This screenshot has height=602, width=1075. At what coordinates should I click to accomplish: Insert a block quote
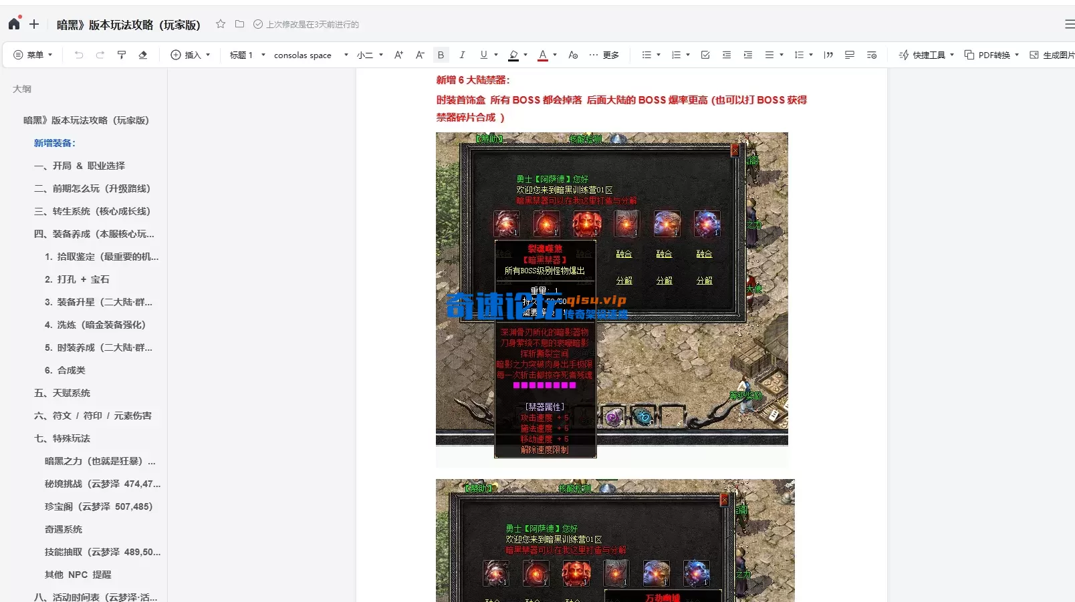(828, 55)
